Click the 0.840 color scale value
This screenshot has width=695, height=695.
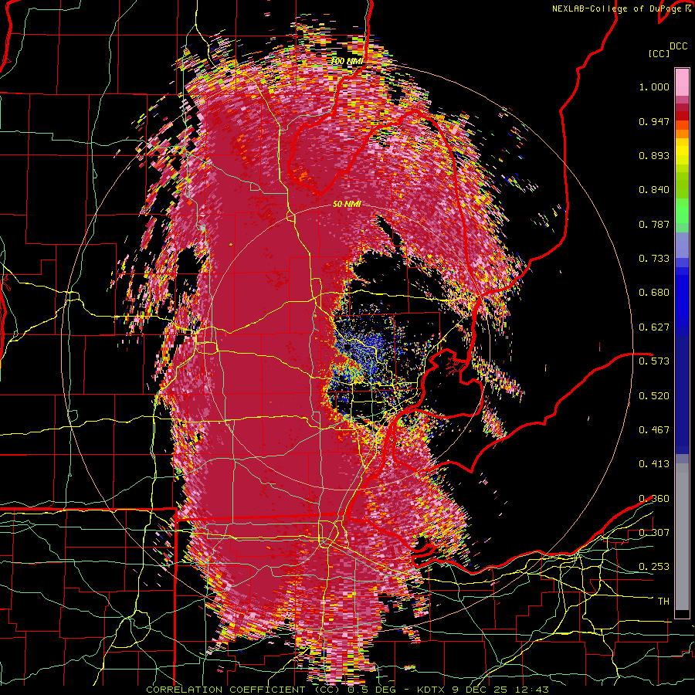(654, 190)
